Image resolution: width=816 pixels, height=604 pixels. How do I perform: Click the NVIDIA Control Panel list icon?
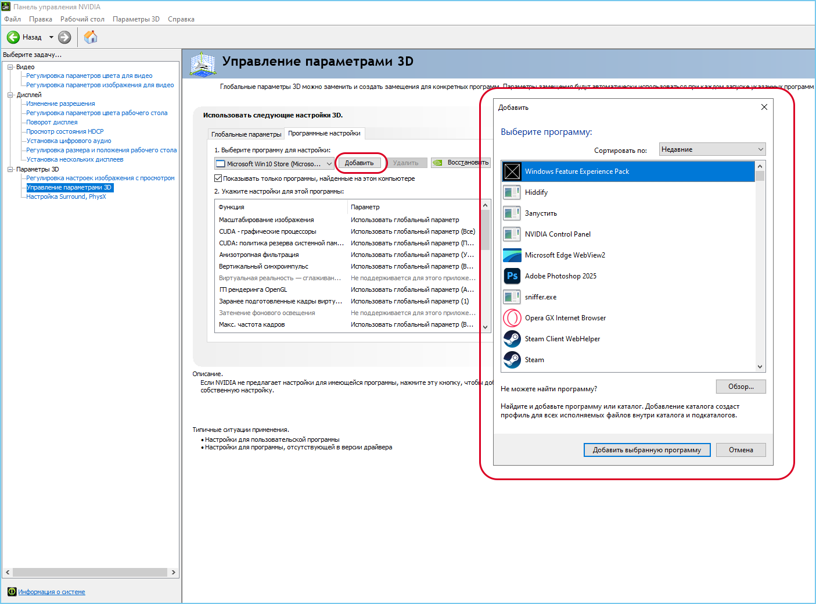tap(512, 234)
